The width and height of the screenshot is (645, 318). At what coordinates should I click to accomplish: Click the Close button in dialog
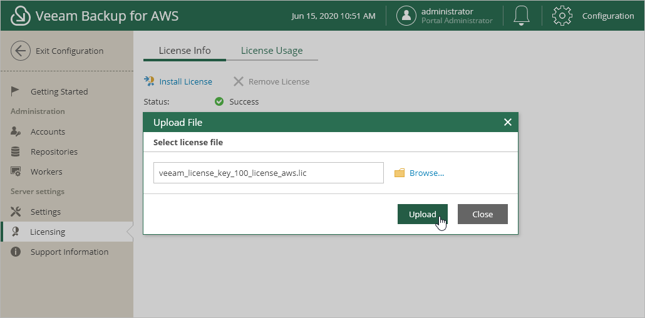pos(483,214)
